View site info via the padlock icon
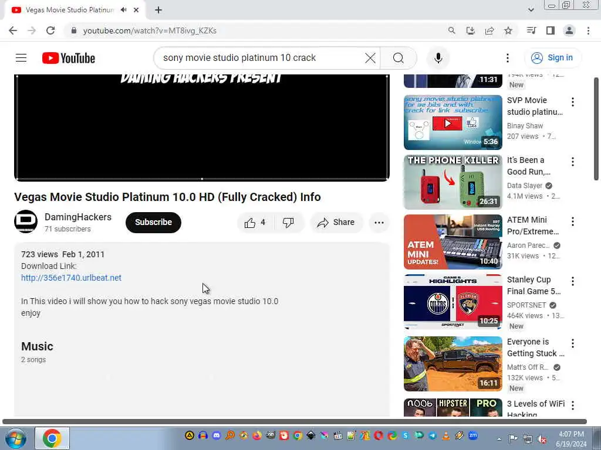Viewport: 601px width, 450px height. tap(74, 30)
